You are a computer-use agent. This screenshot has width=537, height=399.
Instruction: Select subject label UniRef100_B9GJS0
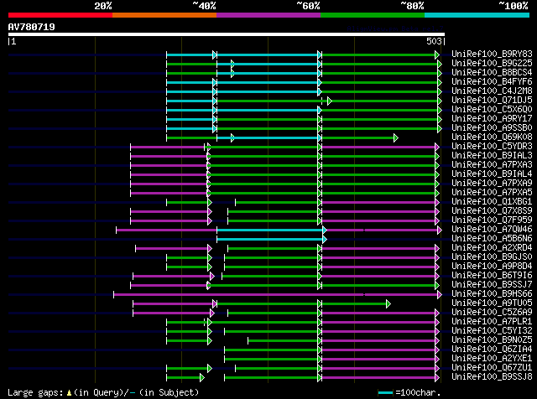pos(492,257)
